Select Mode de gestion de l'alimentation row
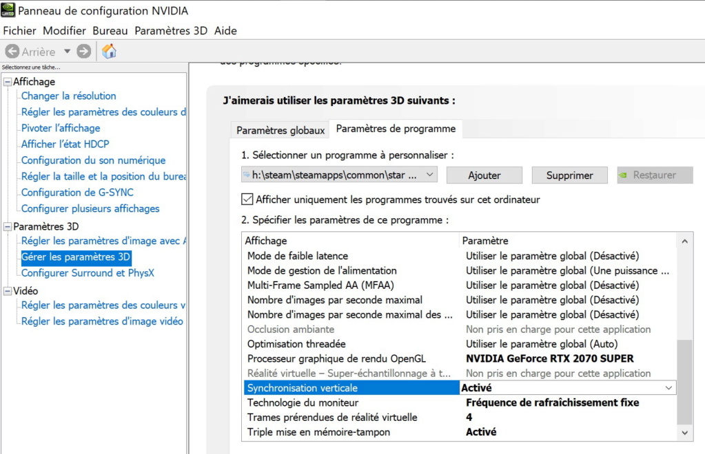 tap(460, 271)
